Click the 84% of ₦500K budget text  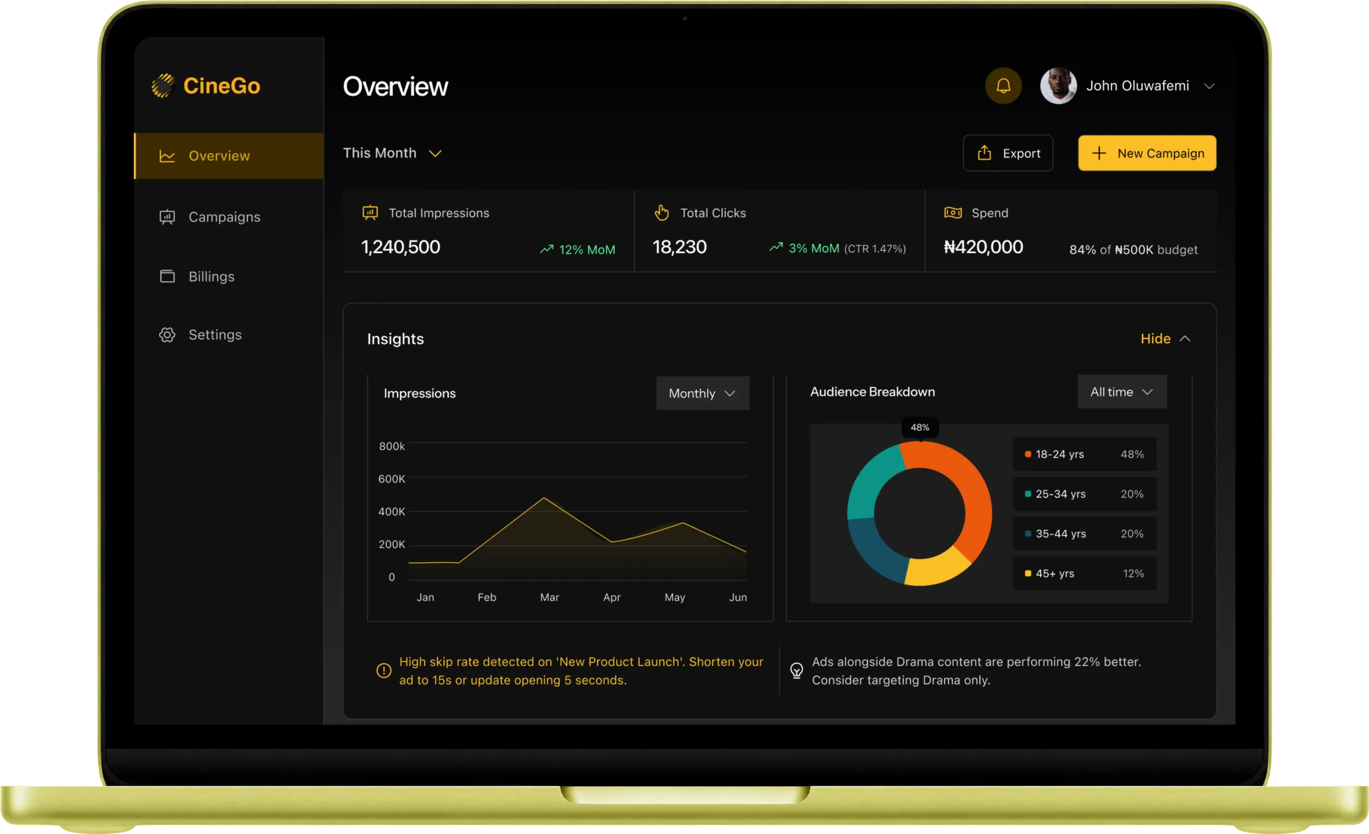point(1133,250)
